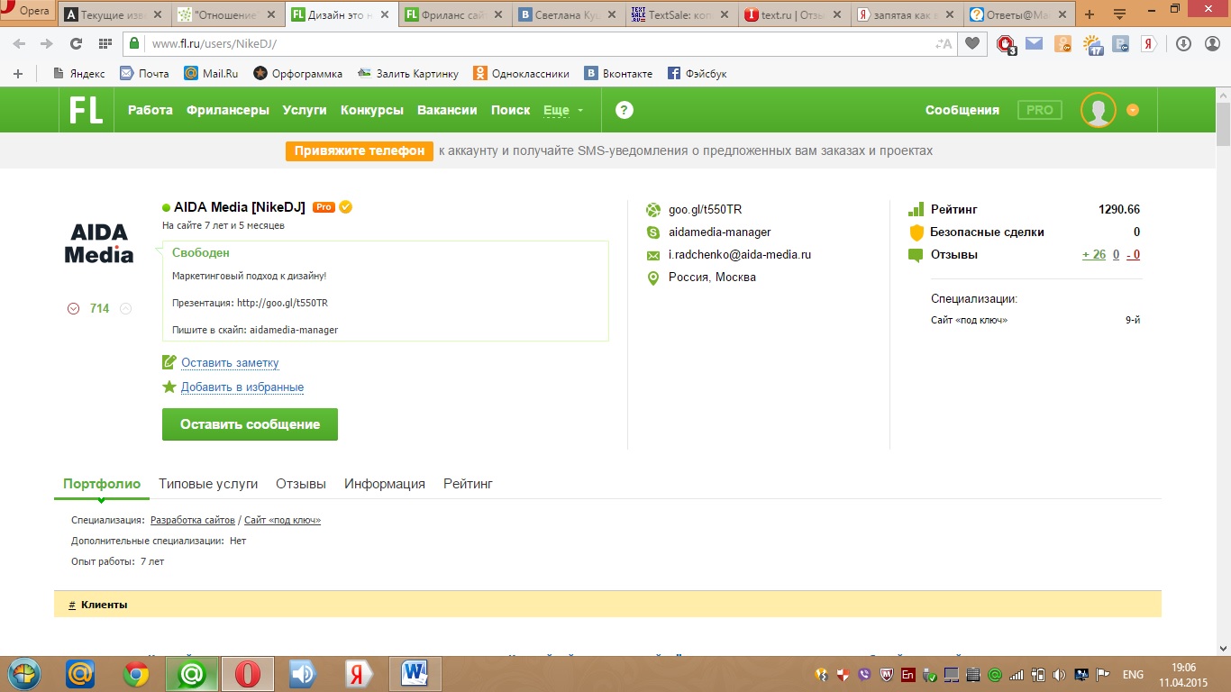Click the location pin icon by Москва
This screenshot has height=692, width=1231.
tap(653, 278)
